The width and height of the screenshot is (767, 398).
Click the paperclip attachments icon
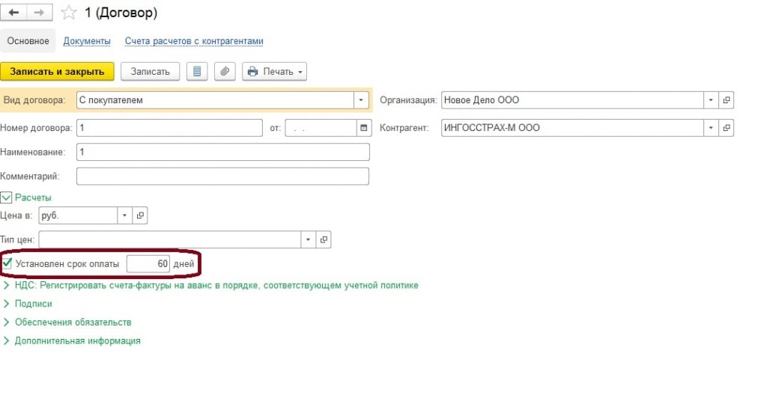(x=225, y=72)
